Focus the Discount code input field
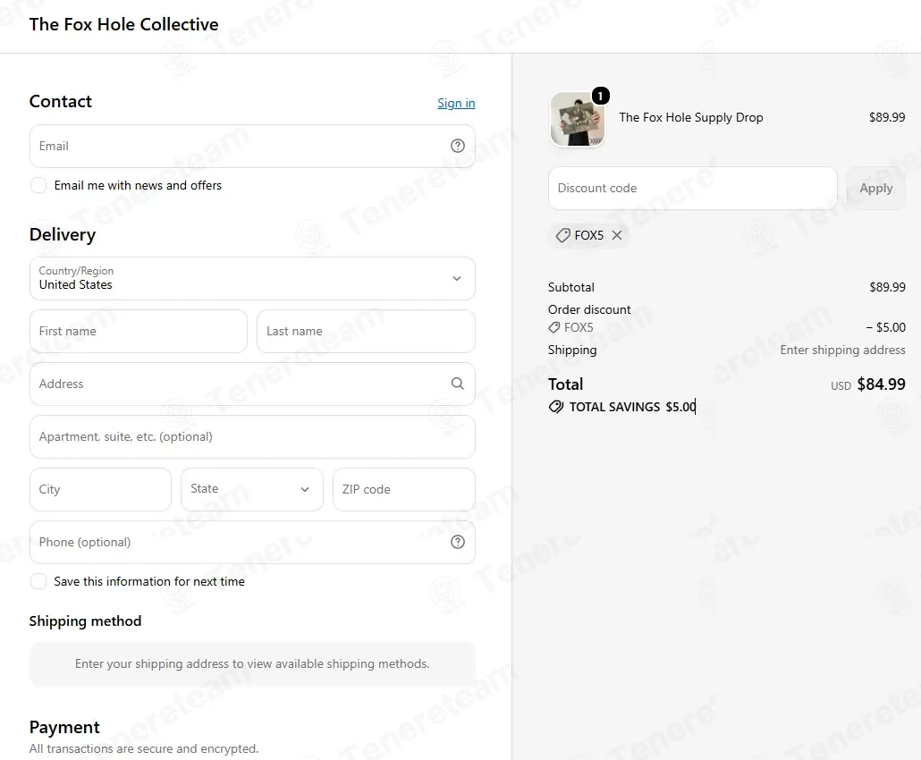Viewport: 921px width, 760px height. pos(692,188)
